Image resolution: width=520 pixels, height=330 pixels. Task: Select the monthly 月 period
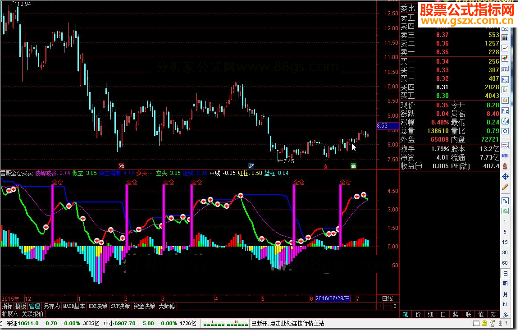505,294
